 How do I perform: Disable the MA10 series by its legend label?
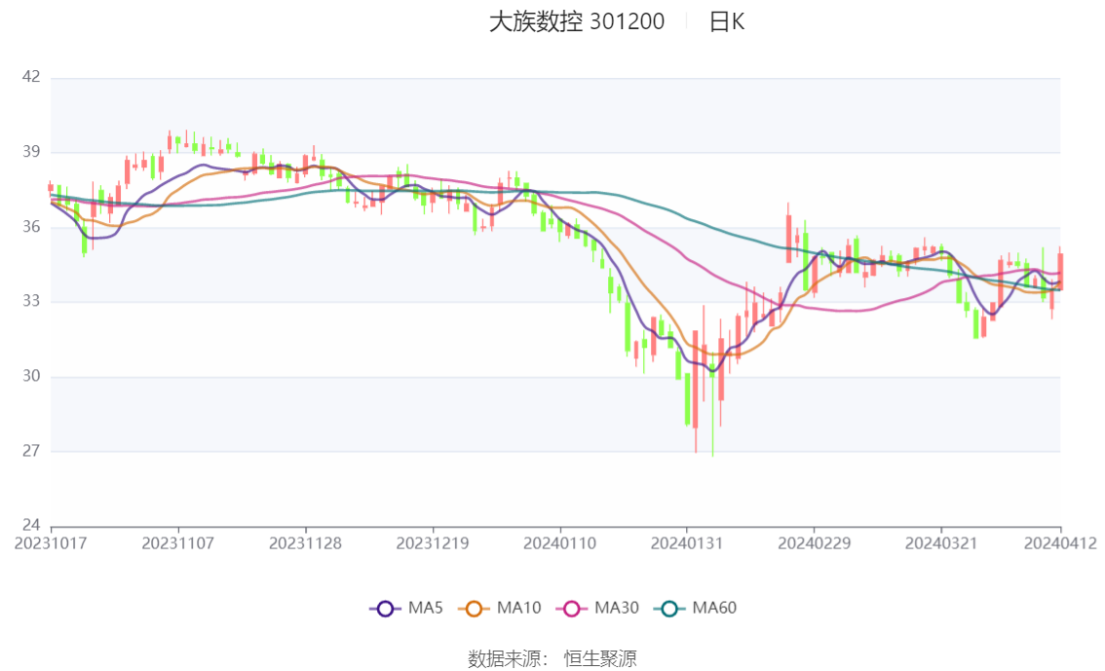click(x=518, y=609)
